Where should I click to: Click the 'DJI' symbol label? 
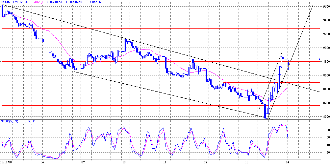[x=28, y=2]
